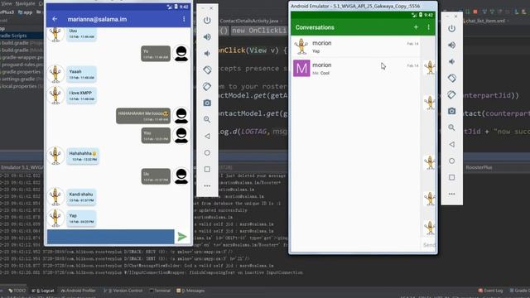530x298 pixels.
Task: Select settings.gradle in project tree
Action: pyautogui.click(x=20, y=79)
